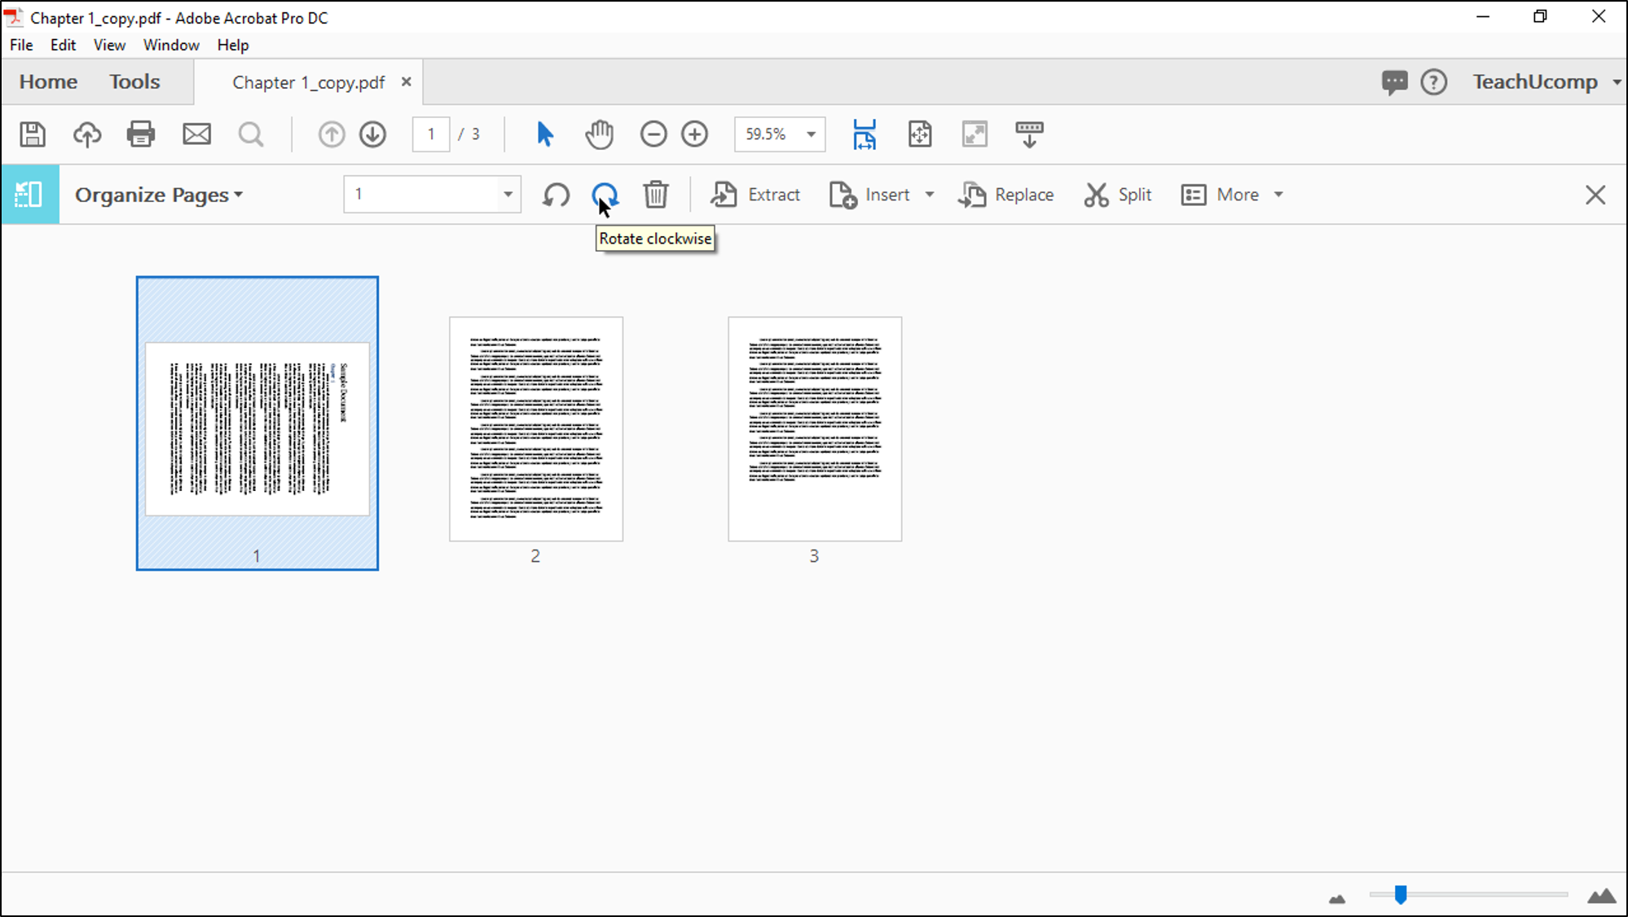Viewport: 1628px width, 917px height.
Task: Open the Edit menu
Action: (63, 45)
